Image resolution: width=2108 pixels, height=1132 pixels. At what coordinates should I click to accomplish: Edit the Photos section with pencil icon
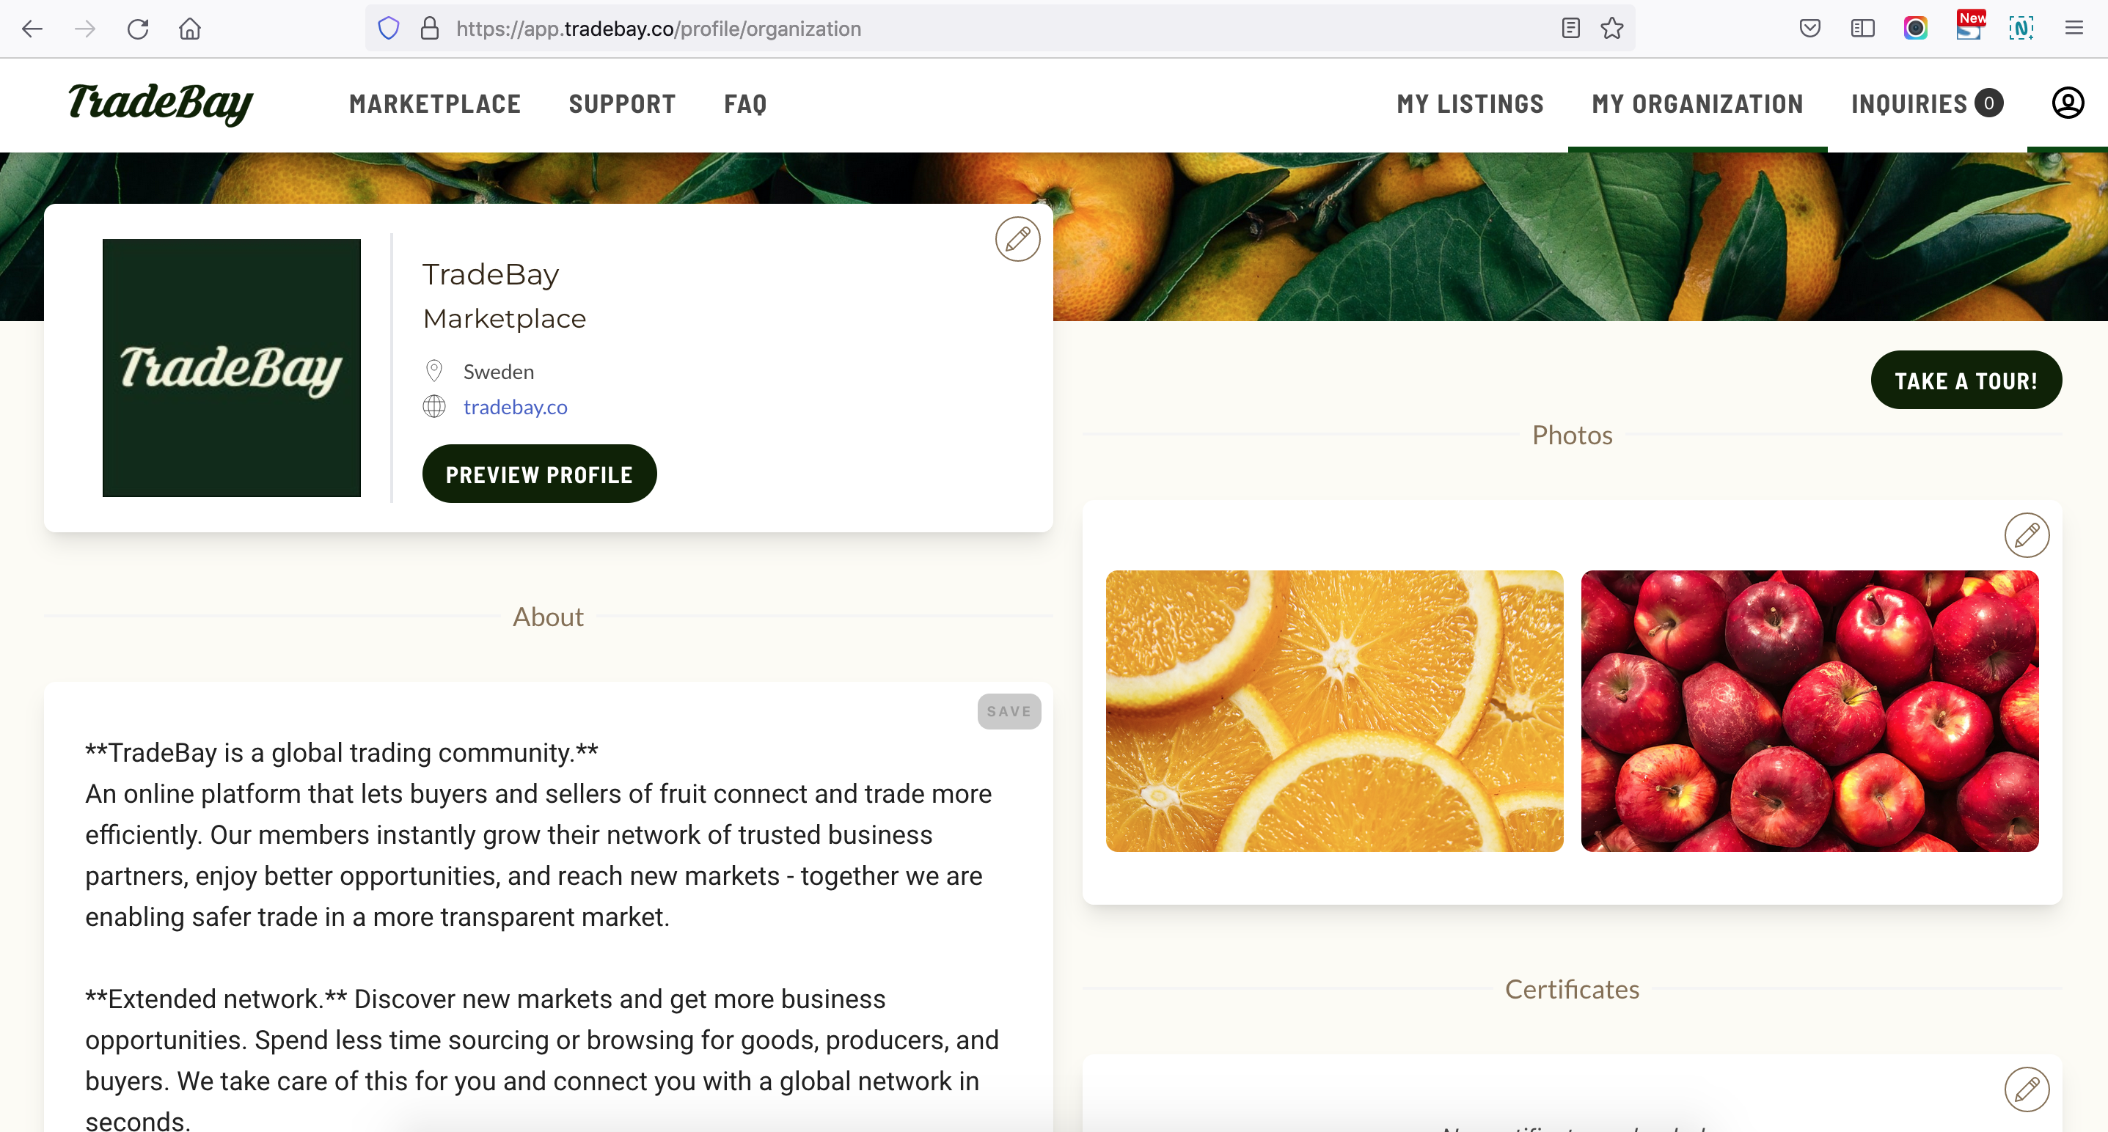click(x=2026, y=535)
